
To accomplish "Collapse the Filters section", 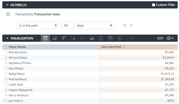I will pos(7,5).
